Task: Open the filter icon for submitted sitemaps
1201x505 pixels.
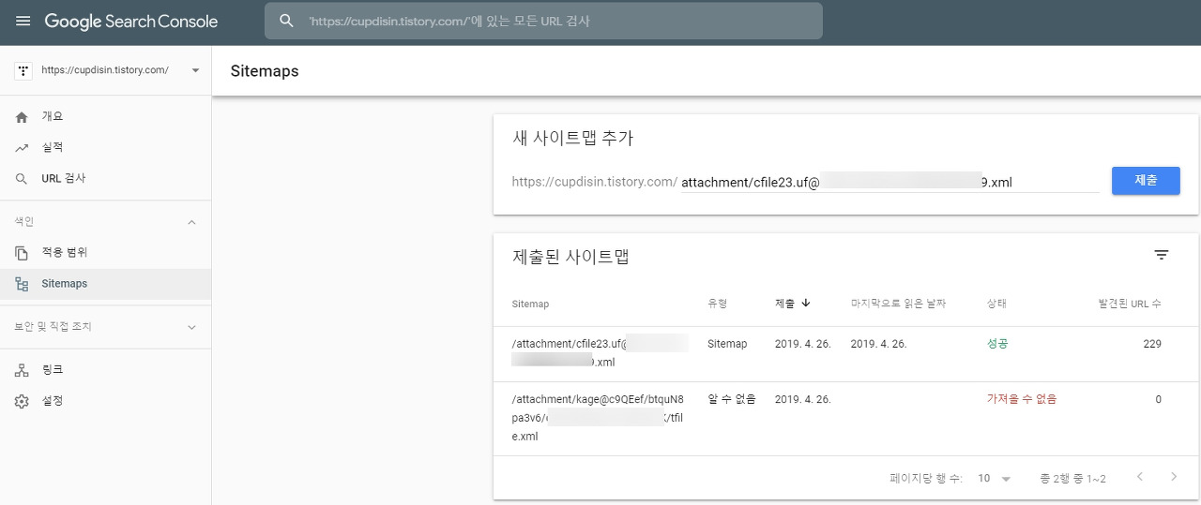Action: click(x=1162, y=255)
